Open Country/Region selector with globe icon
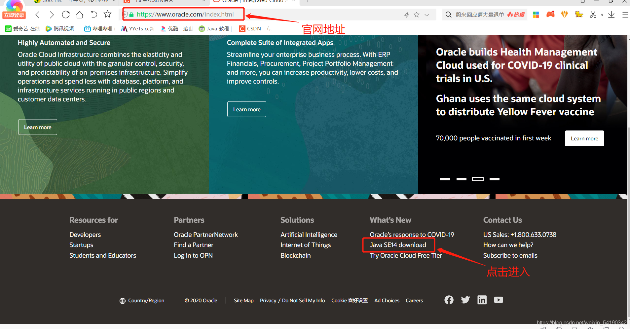This screenshot has height=329, width=630. click(x=142, y=301)
